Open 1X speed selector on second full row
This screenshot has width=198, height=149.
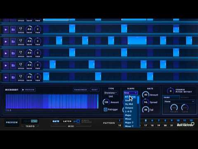21,41
